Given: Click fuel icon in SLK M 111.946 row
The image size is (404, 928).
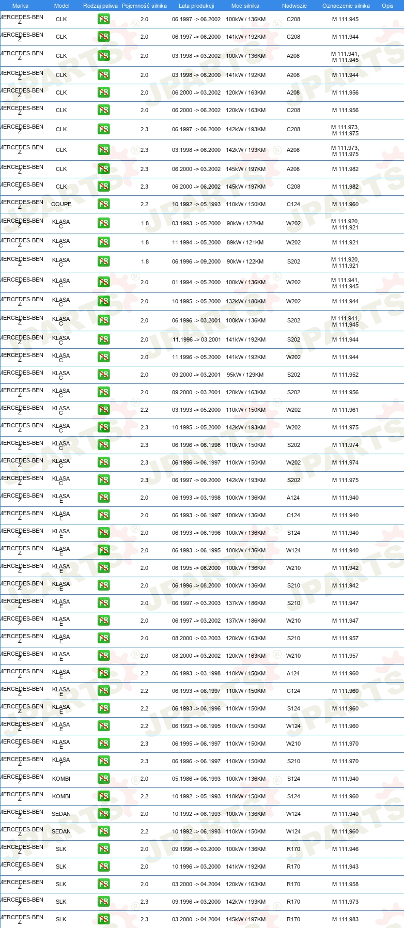Looking at the screenshot, I should [x=103, y=849].
